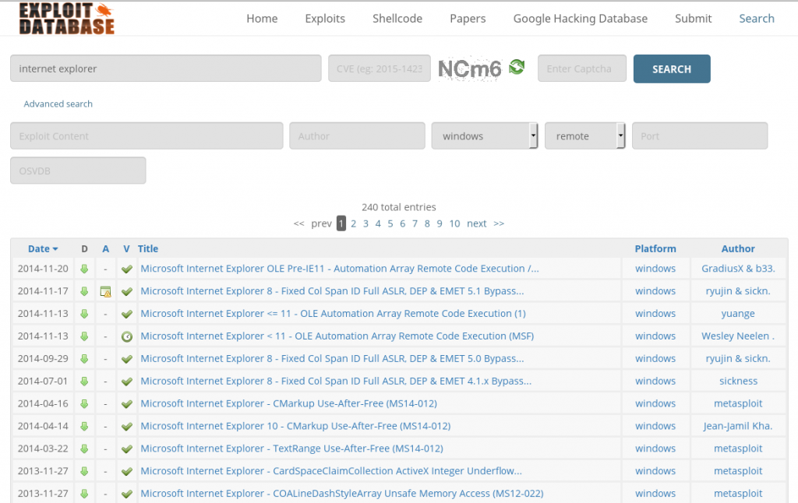798x503 pixels.
Task: Go to Google Hacking Database
Action: point(580,19)
